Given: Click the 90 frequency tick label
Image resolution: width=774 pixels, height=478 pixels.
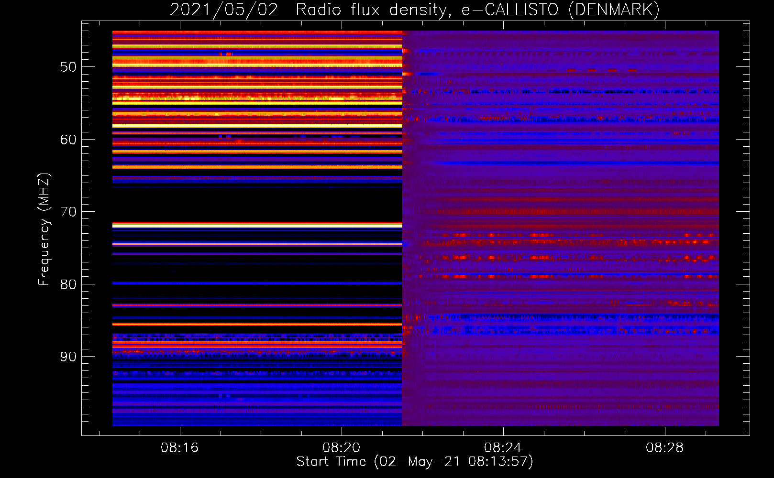Looking at the screenshot, I should [x=68, y=357].
